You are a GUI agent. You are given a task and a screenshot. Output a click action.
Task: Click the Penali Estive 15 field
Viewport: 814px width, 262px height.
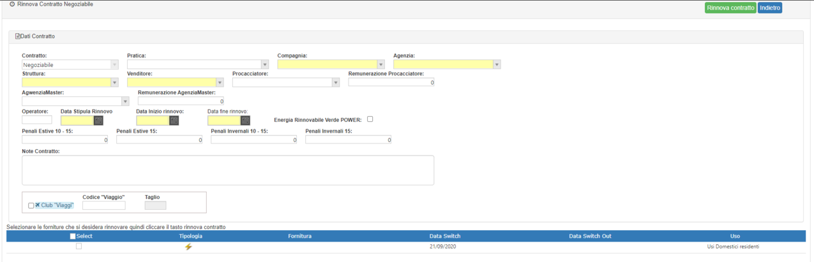[160, 140]
